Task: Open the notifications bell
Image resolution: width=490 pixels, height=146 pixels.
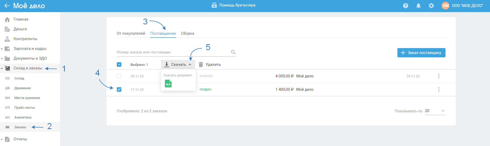Action: (418, 6)
